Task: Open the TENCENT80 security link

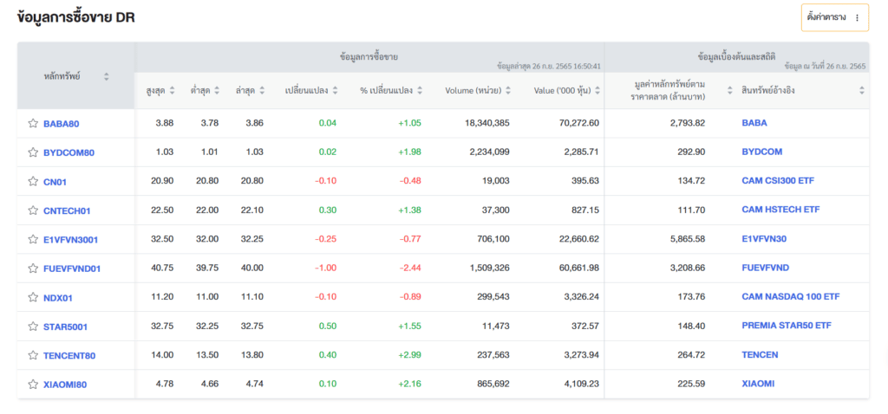Action: click(69, 356)
